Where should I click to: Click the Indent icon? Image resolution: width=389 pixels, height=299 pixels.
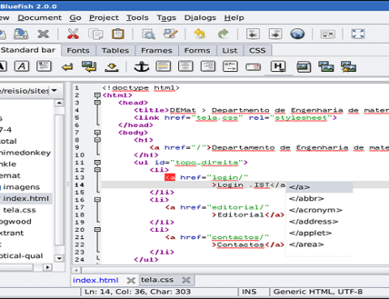(x=276, y=34)
